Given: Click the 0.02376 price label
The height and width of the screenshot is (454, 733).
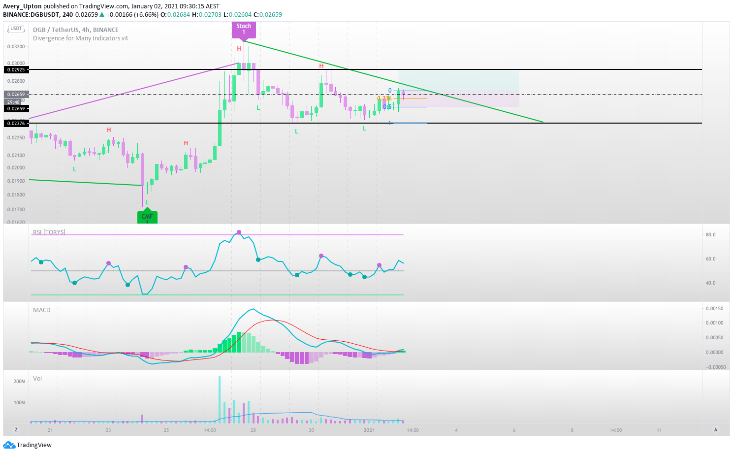Looking at the screenshot, I should [16, 123].
